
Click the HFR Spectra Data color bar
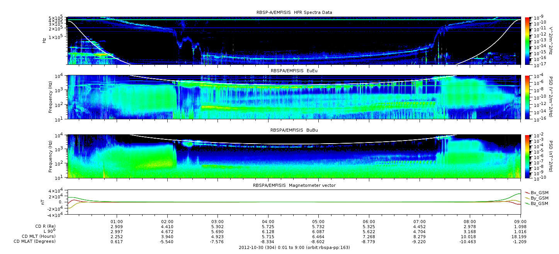pyautogui.click(x=528, y=41)
